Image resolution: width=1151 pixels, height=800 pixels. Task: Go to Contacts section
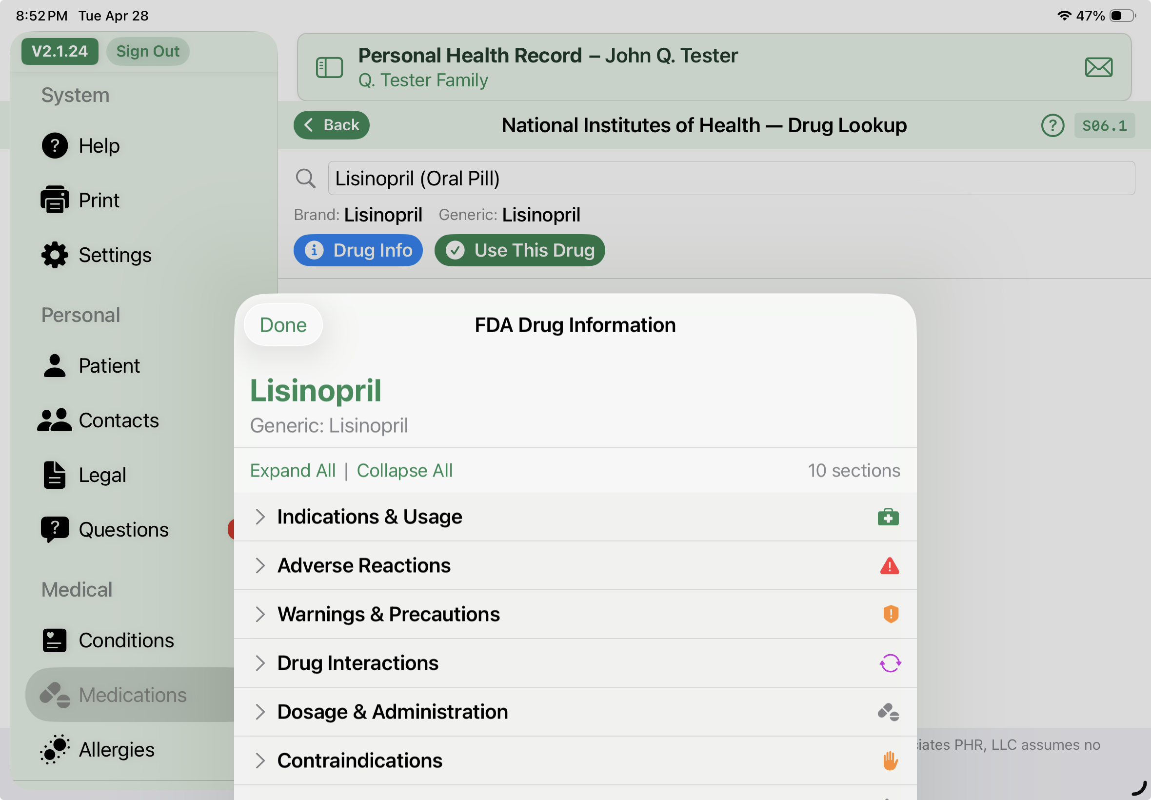[119, 420]
